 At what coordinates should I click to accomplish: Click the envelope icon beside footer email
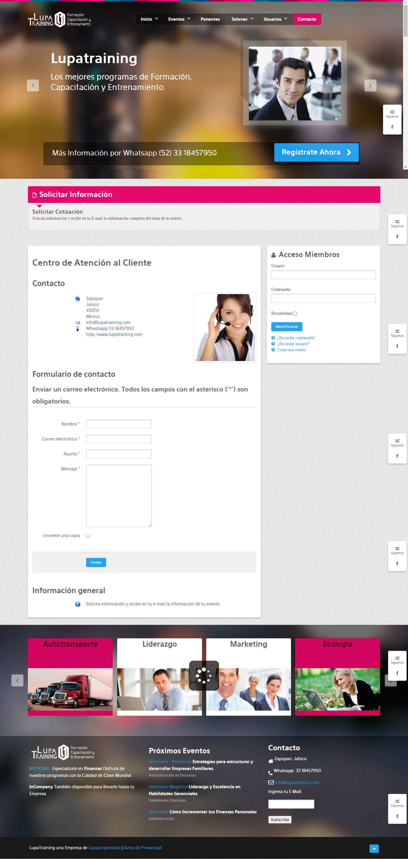(271, 782)
